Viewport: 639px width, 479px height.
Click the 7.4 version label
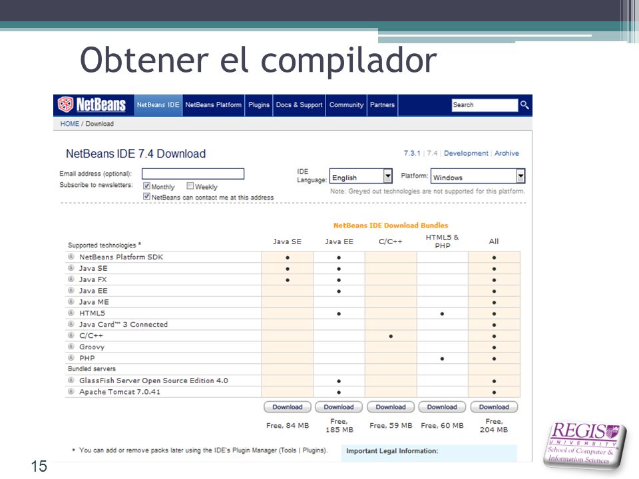(x=432, y=153)
